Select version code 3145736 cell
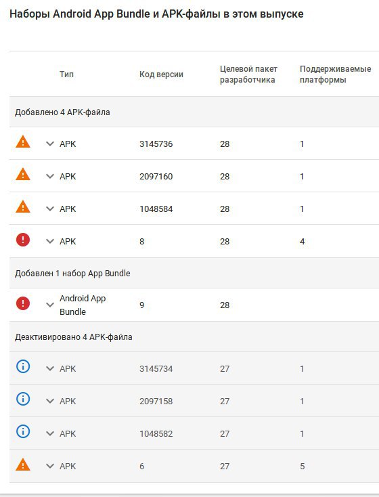379x497 pixels. (x=156, y=144)
